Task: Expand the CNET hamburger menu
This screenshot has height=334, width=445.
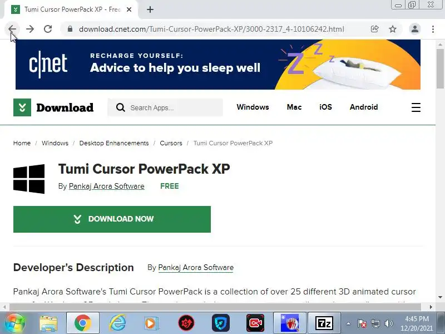Action: (416, 107)
